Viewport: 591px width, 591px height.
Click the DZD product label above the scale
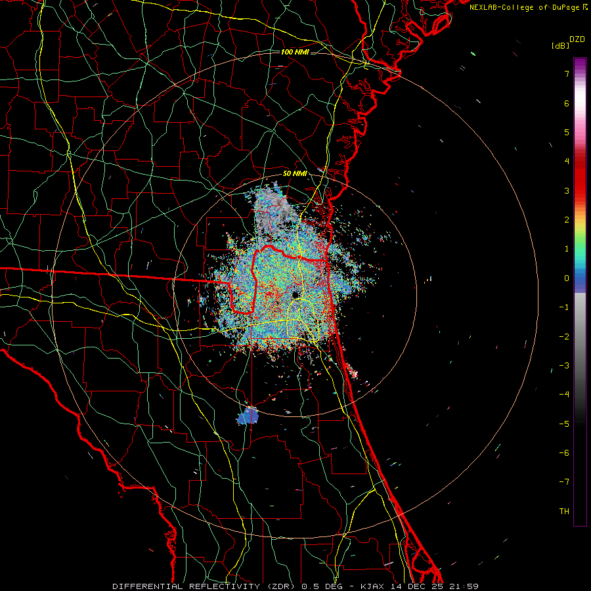(x=577, y=39)
